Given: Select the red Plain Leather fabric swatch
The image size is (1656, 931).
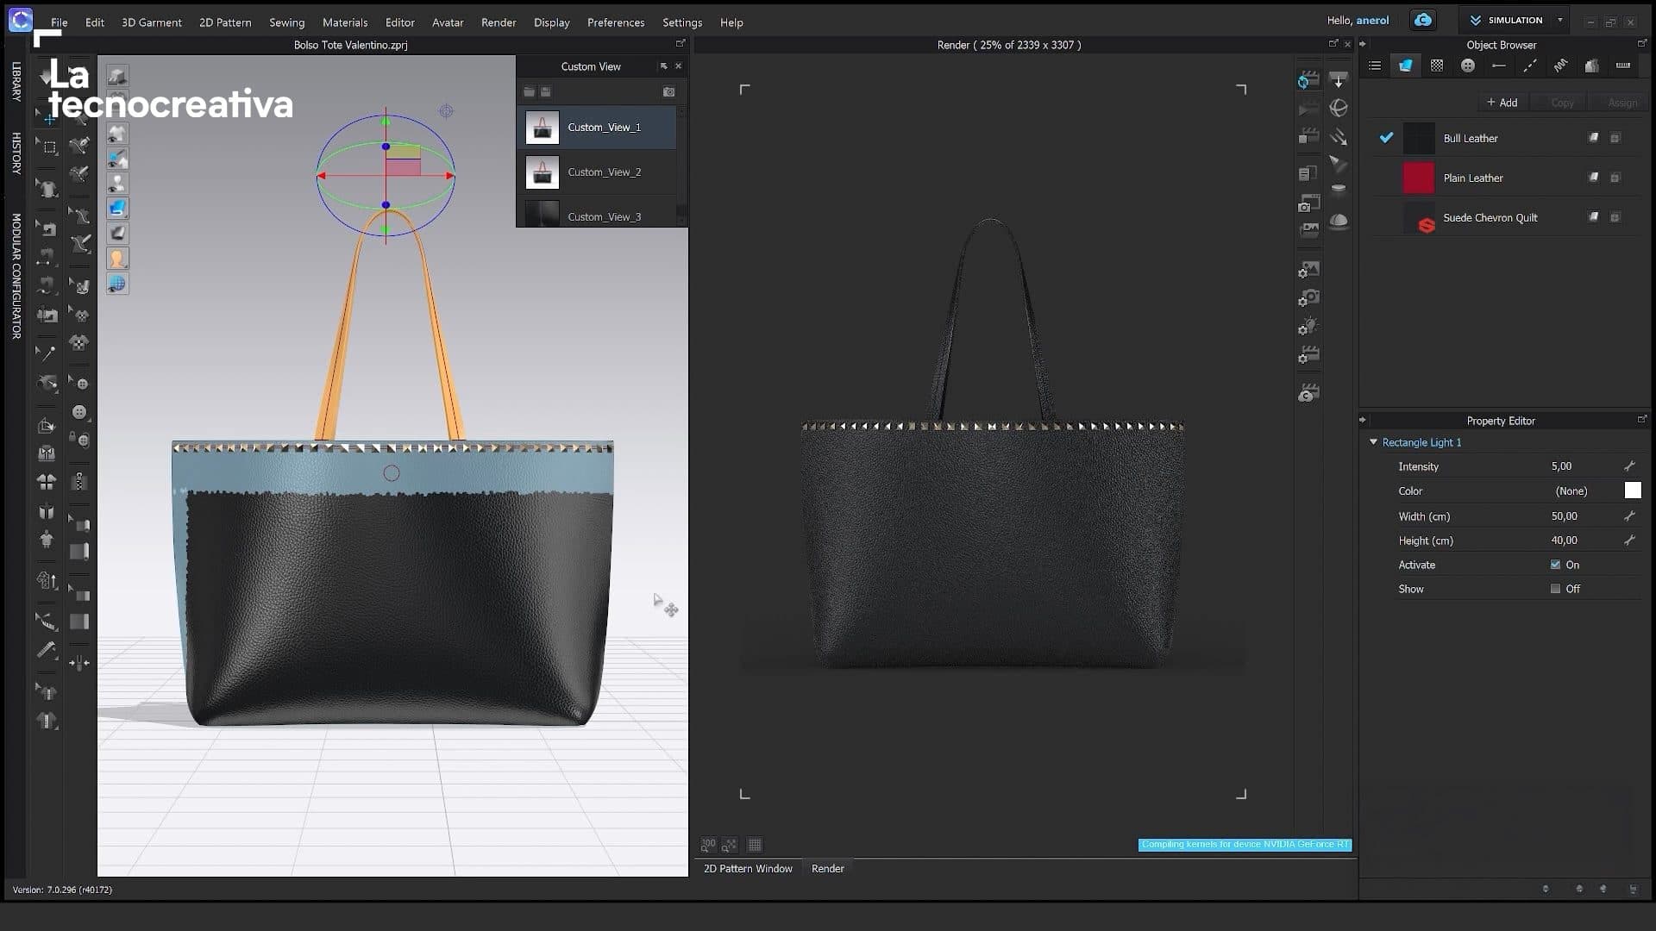Looking at the screenshot, I should coord(1418,178).
